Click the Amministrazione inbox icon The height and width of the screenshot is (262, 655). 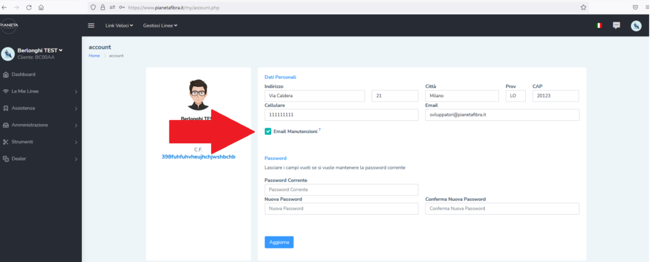6,125
